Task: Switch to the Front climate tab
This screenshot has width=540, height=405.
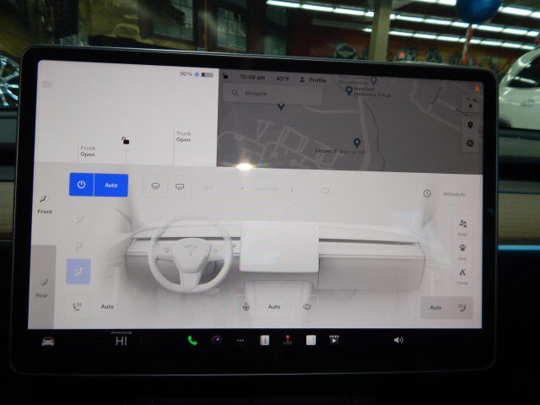Action: click(x=45, y=205)
